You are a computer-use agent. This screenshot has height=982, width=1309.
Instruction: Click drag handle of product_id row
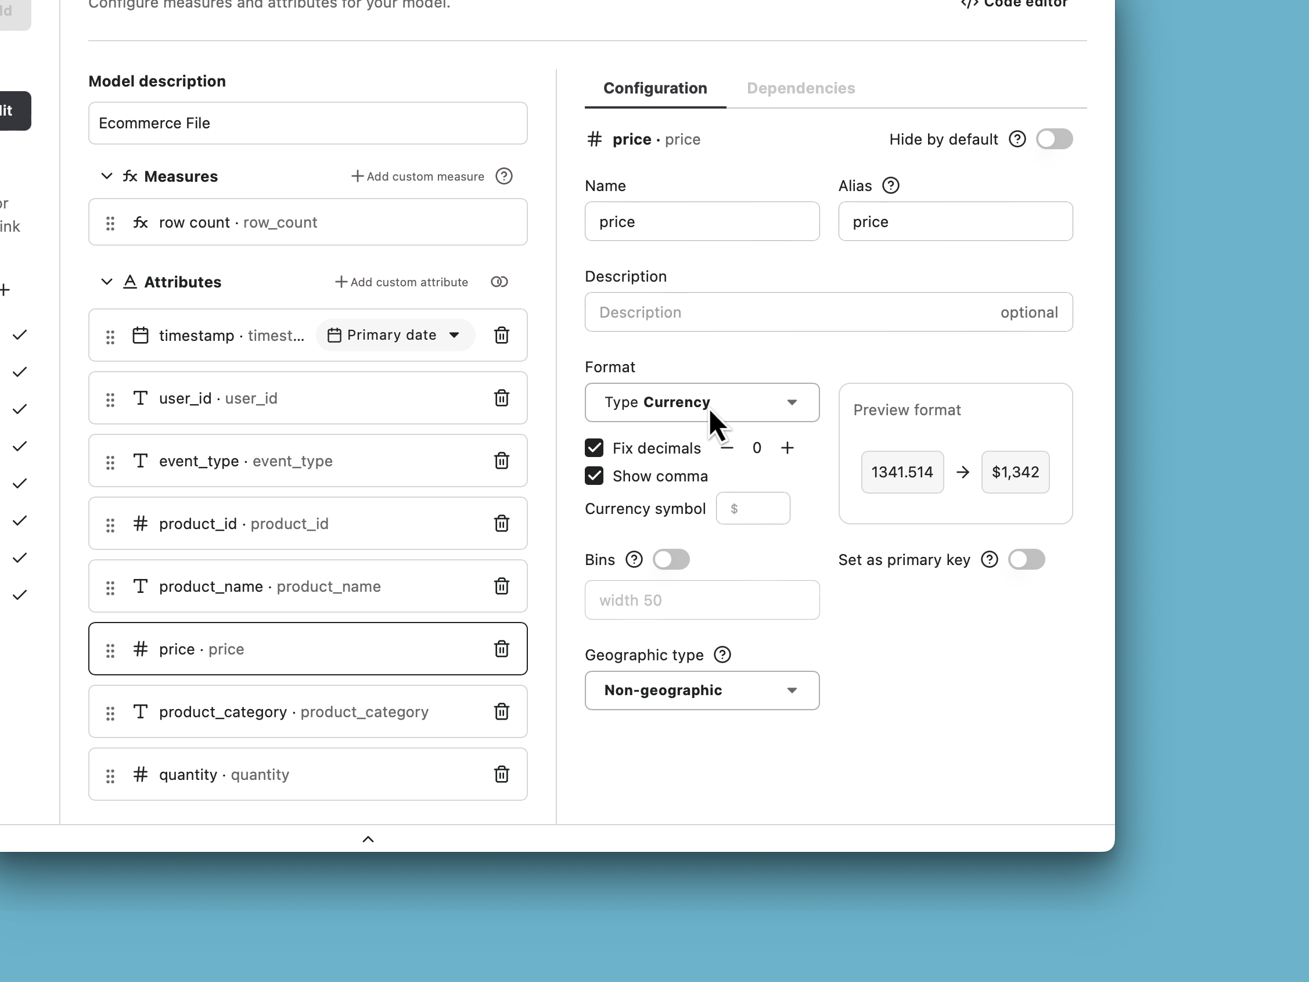coord(110,525)
